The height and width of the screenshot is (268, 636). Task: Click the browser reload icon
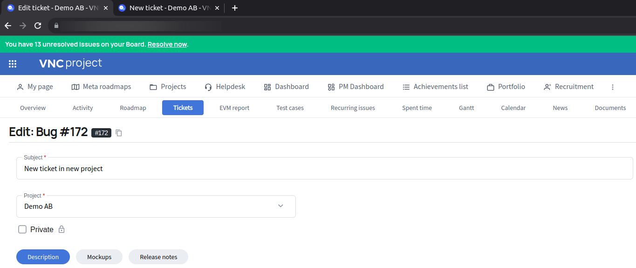[x=38, y=26]
